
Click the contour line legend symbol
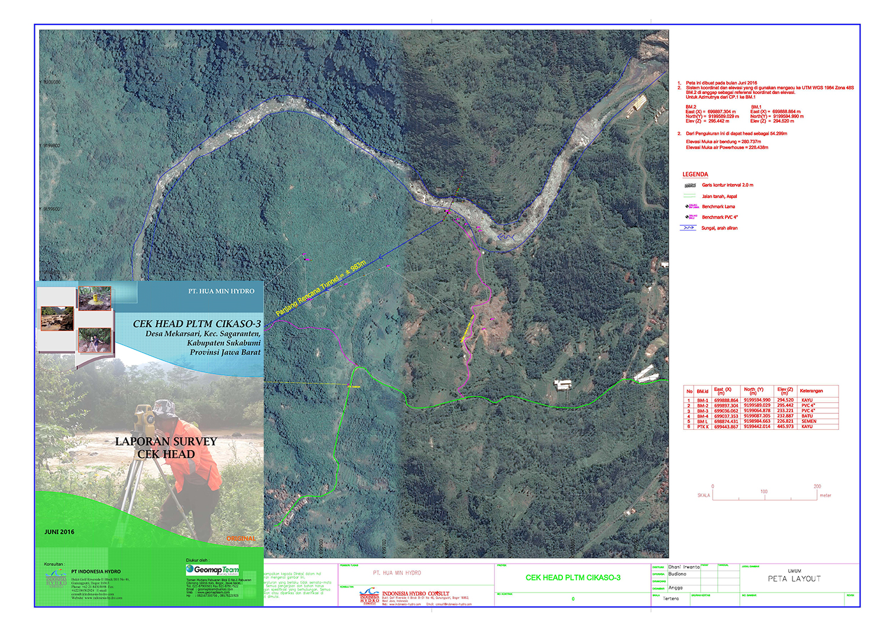pos(690,186)
